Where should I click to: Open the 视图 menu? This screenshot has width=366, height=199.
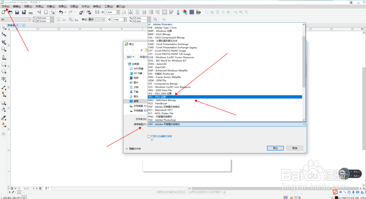28,7
